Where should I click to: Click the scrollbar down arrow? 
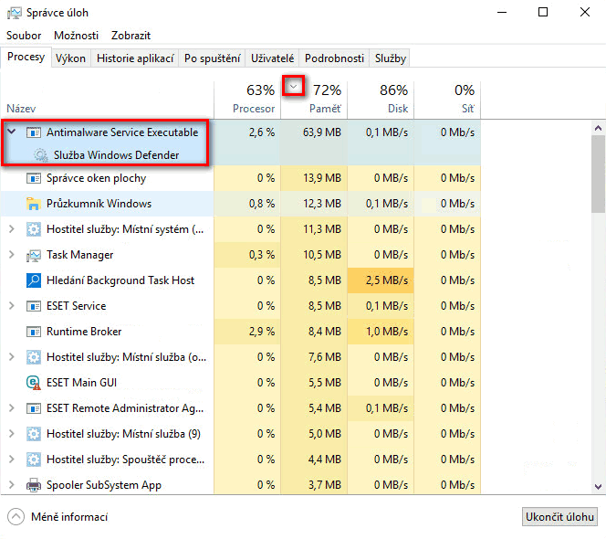[x=599, y=486]
